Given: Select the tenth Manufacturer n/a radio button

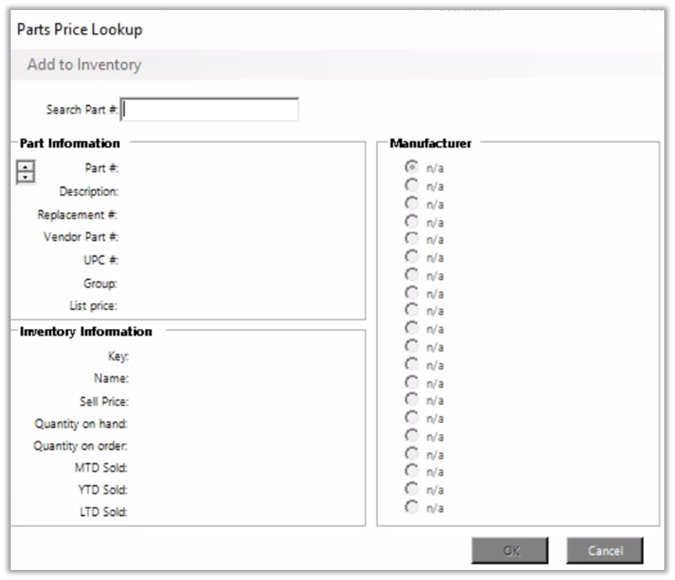Looking at the screenshot, I should point(412,328).
